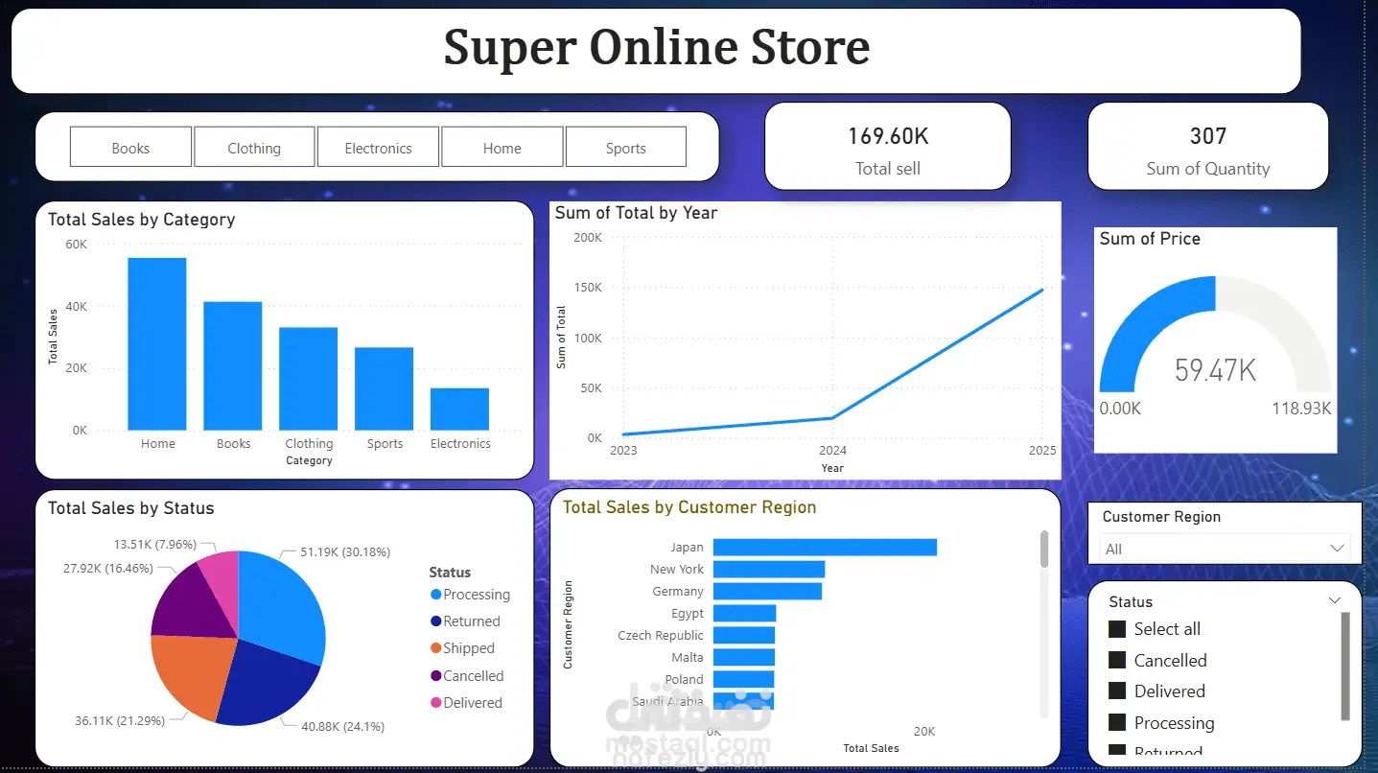Click the Cancelled legend color dot
Image resolution: width=1378 pixels, height=773 pixels.
(x=436, y=676)
